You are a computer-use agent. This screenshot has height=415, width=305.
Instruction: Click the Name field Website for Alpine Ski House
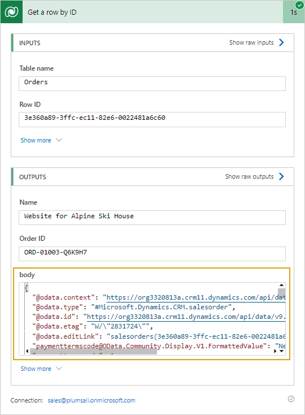[152, 218]
